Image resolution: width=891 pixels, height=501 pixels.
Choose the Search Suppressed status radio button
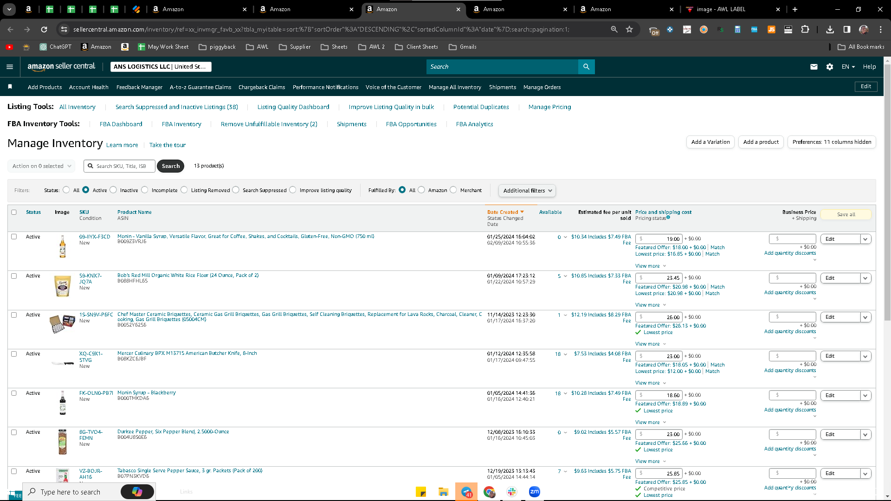pyautogui.click(x=236, y=190)
